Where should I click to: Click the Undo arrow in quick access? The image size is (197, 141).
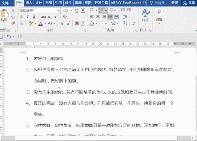tap(9, 36)
